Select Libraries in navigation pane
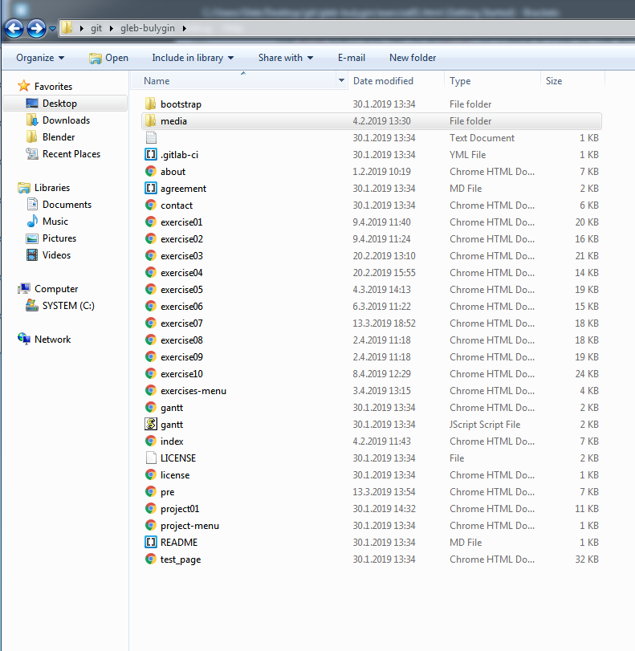The width and height of the screenshot is (635, 651). coord(52,188)
